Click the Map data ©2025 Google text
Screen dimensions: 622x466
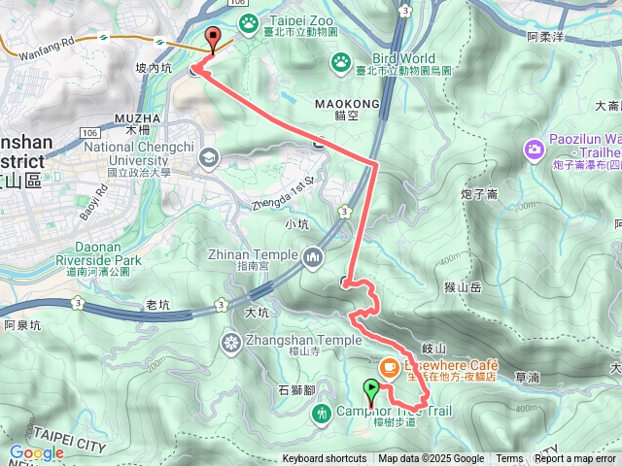point(432,459)
